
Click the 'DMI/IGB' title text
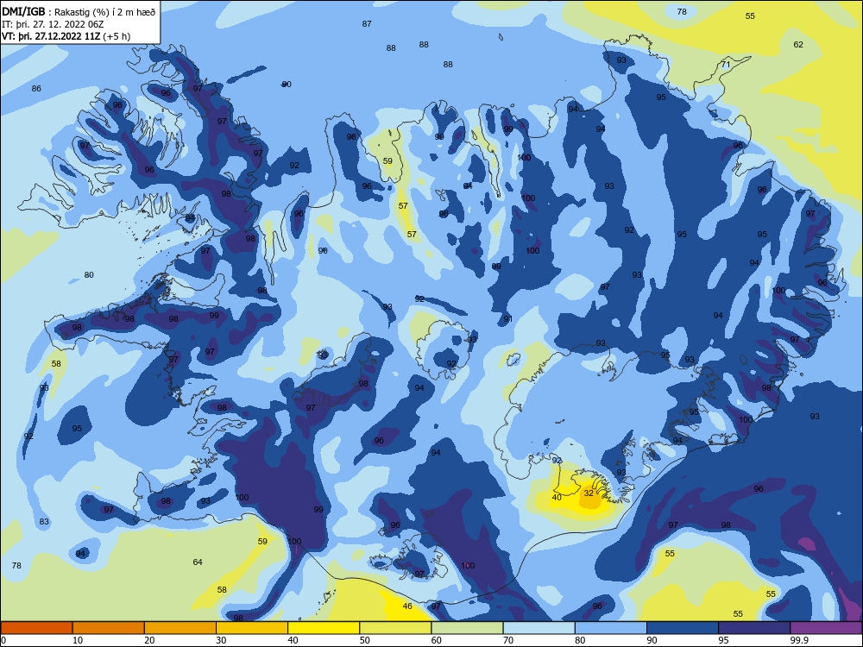point(23,12)
